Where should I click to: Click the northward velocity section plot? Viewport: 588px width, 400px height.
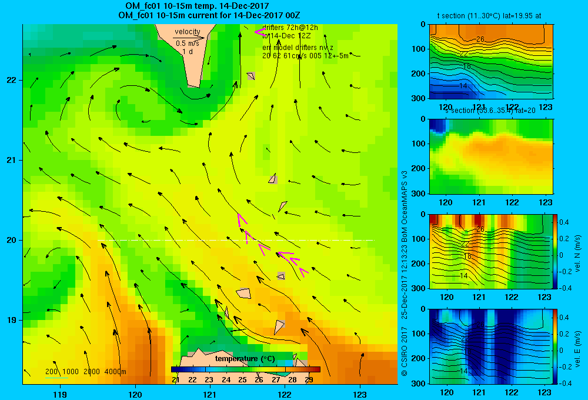point(491,251)
